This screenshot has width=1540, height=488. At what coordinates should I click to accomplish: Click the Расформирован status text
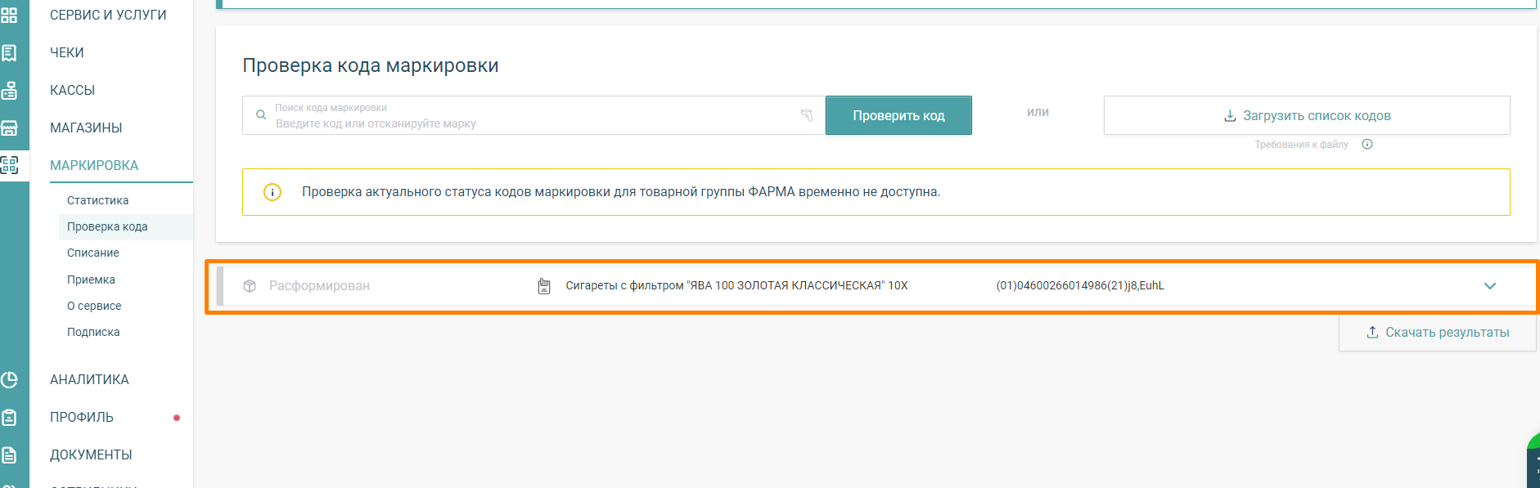(319, 286)
